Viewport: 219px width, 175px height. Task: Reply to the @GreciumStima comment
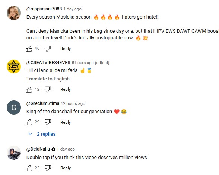pos(66,122)
